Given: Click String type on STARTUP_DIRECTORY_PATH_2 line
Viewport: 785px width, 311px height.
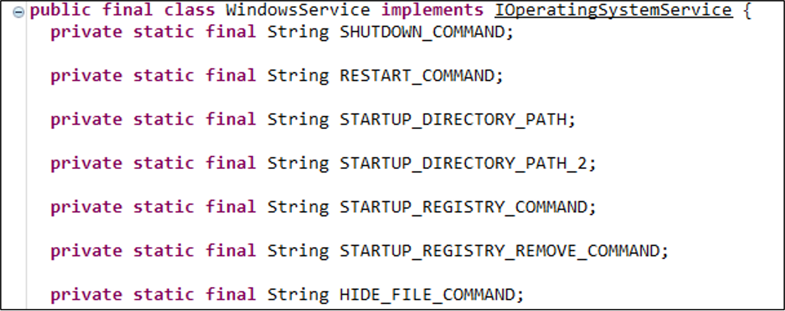Looking at the screenshot, I should (298, 163).
